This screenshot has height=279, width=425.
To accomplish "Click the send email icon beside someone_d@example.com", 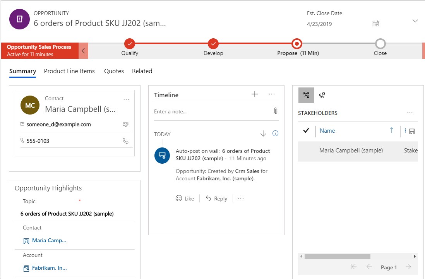I will pos(125,124).
